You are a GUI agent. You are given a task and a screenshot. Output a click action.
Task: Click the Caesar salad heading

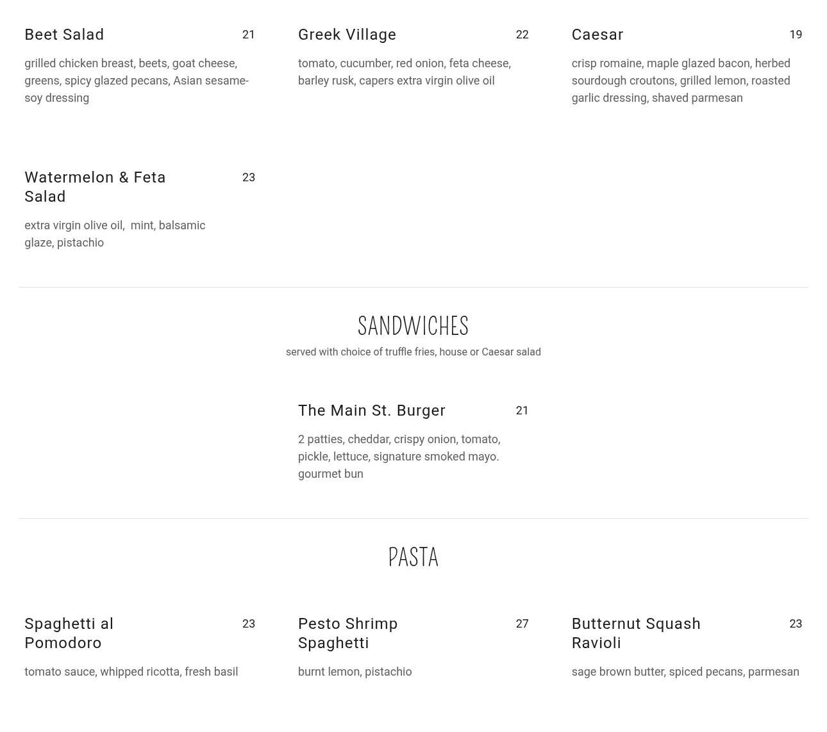597,35
